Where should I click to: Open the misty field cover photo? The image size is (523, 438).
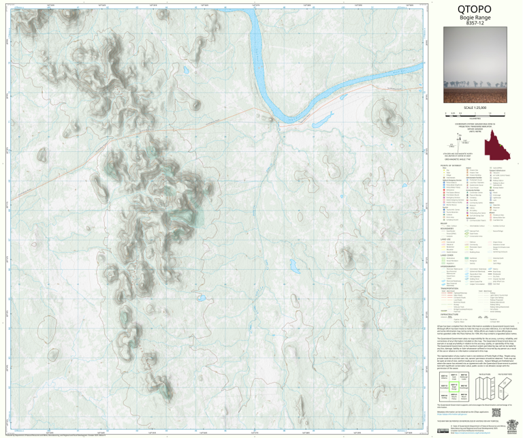pos(475,65)
